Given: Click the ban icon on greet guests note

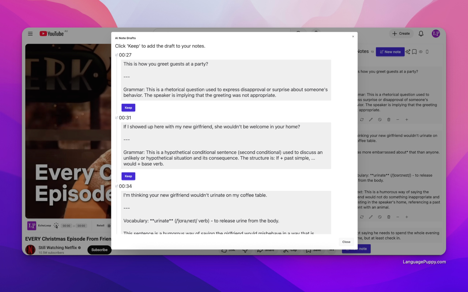Looking at the screenshot, I should point(380,120).
